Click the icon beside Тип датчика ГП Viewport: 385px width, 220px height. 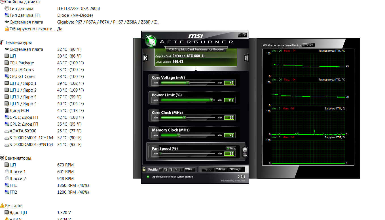[x=7, y=15]
